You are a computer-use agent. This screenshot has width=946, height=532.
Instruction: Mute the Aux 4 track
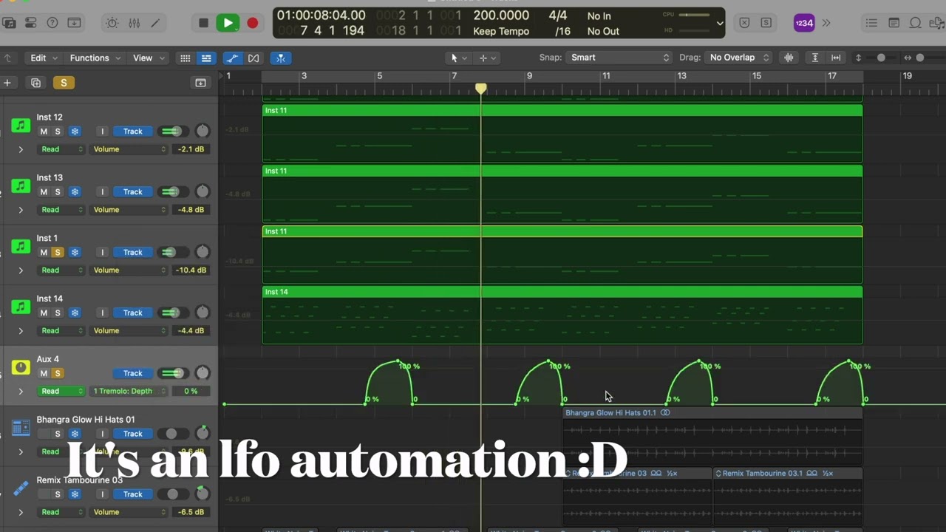point(44,373)
